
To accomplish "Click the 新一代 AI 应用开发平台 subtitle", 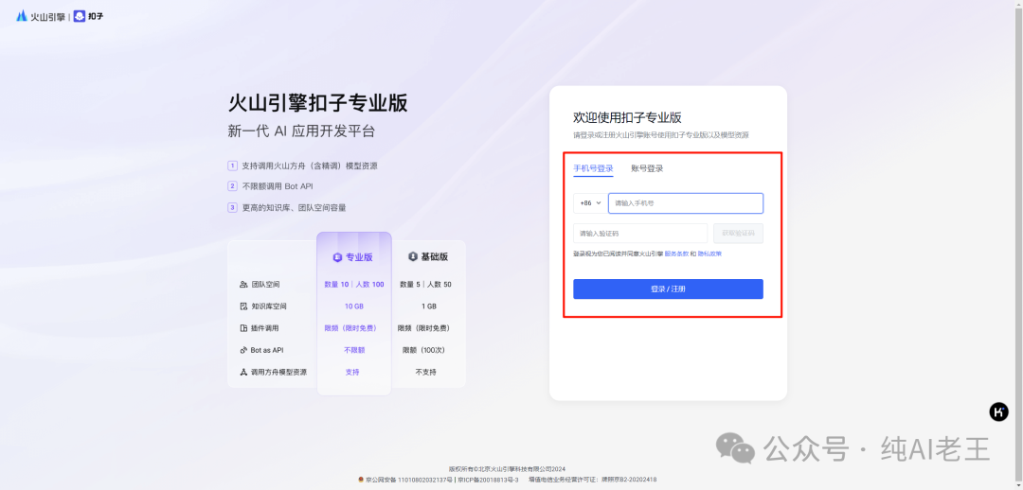I will [302, 131].
